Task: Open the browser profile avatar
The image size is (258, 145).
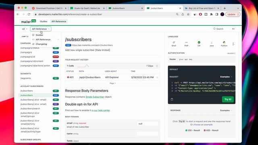Action: point(222,14)
